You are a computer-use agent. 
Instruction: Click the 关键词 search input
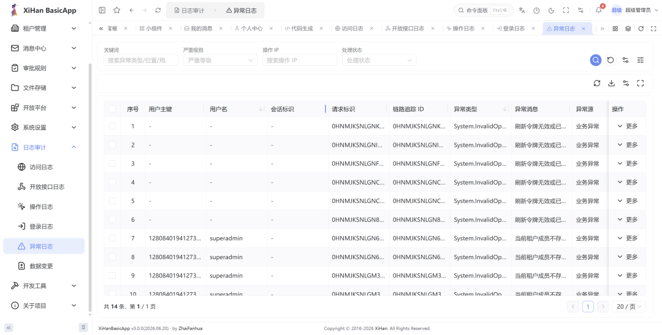(x=141, y=60)
